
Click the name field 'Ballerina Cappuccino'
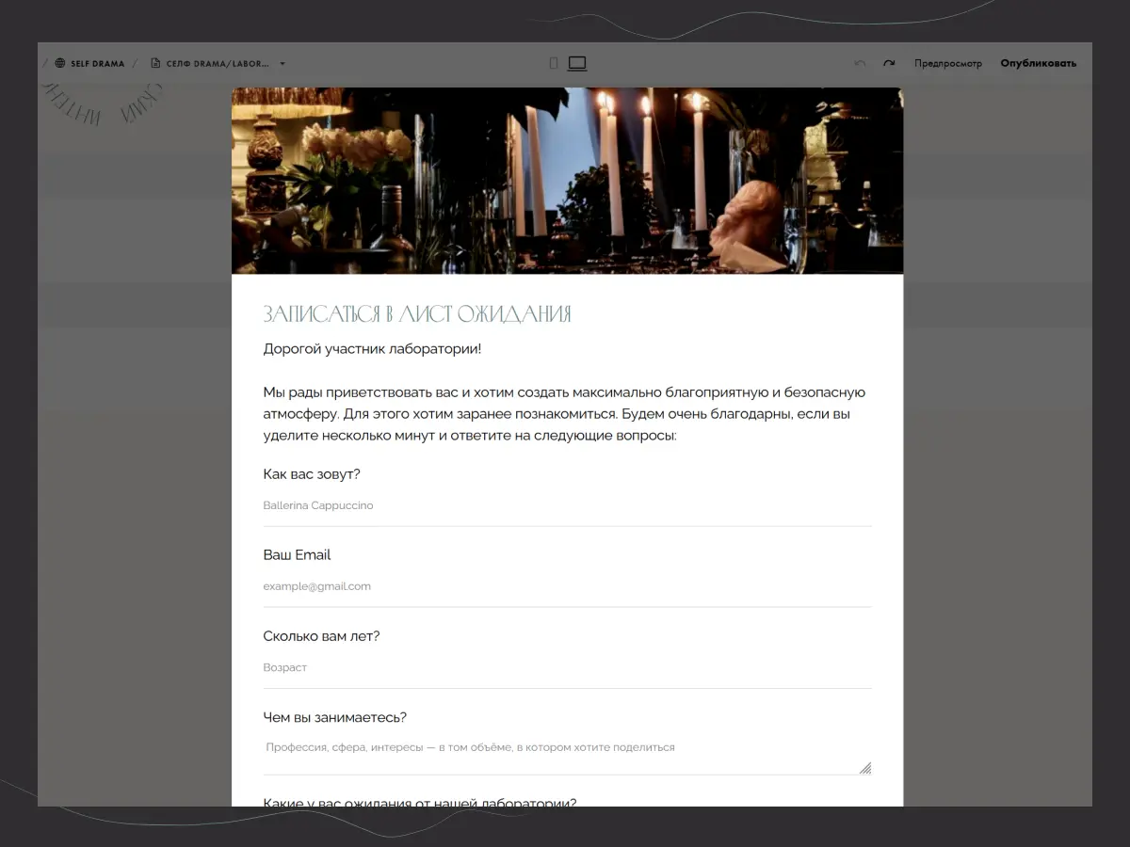click(567, 506)
